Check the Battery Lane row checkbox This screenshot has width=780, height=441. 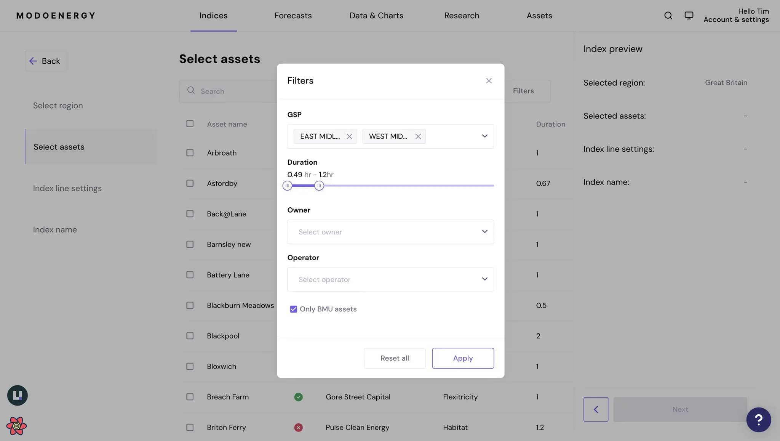(x=190, y=275)
